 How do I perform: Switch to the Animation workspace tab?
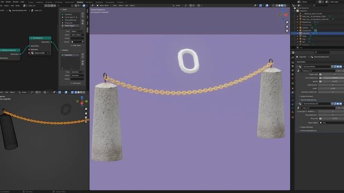89,2
